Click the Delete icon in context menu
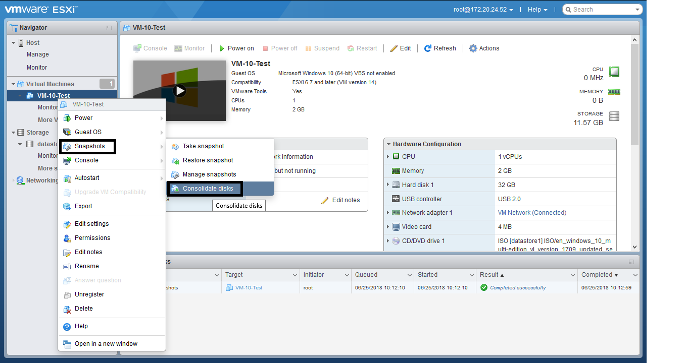 67,309
